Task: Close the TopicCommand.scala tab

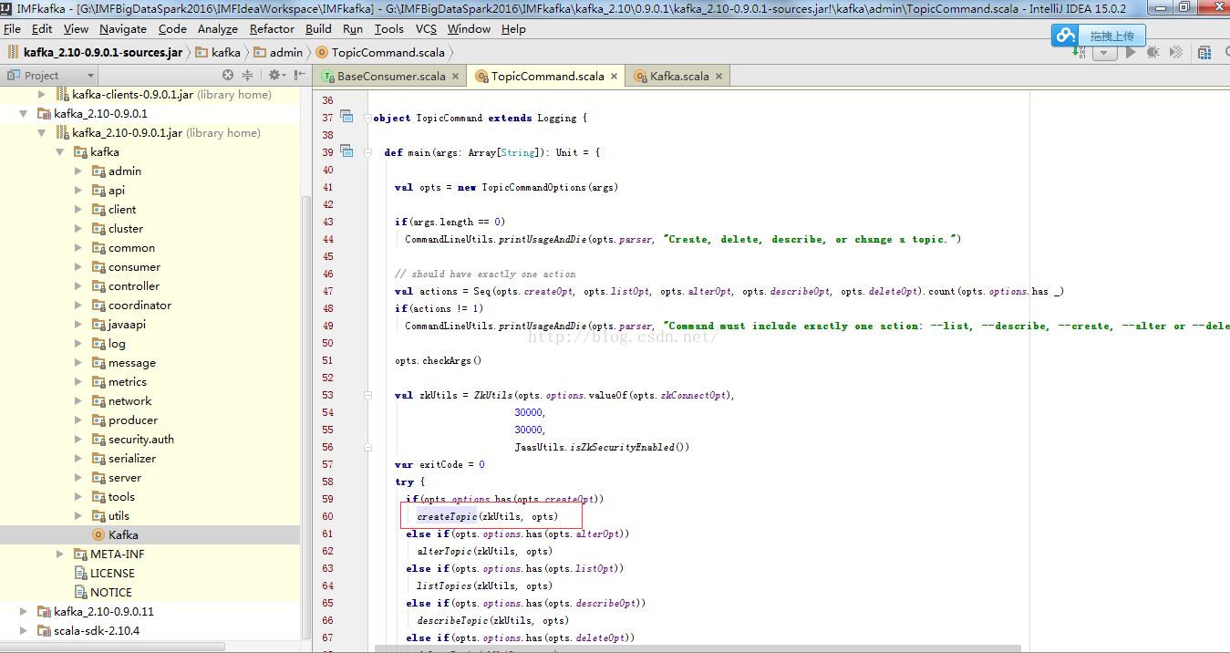Action: (x=615, y=77)
